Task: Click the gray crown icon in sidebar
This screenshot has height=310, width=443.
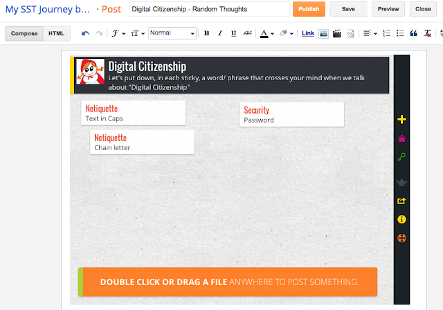Action: coord(401,182)
